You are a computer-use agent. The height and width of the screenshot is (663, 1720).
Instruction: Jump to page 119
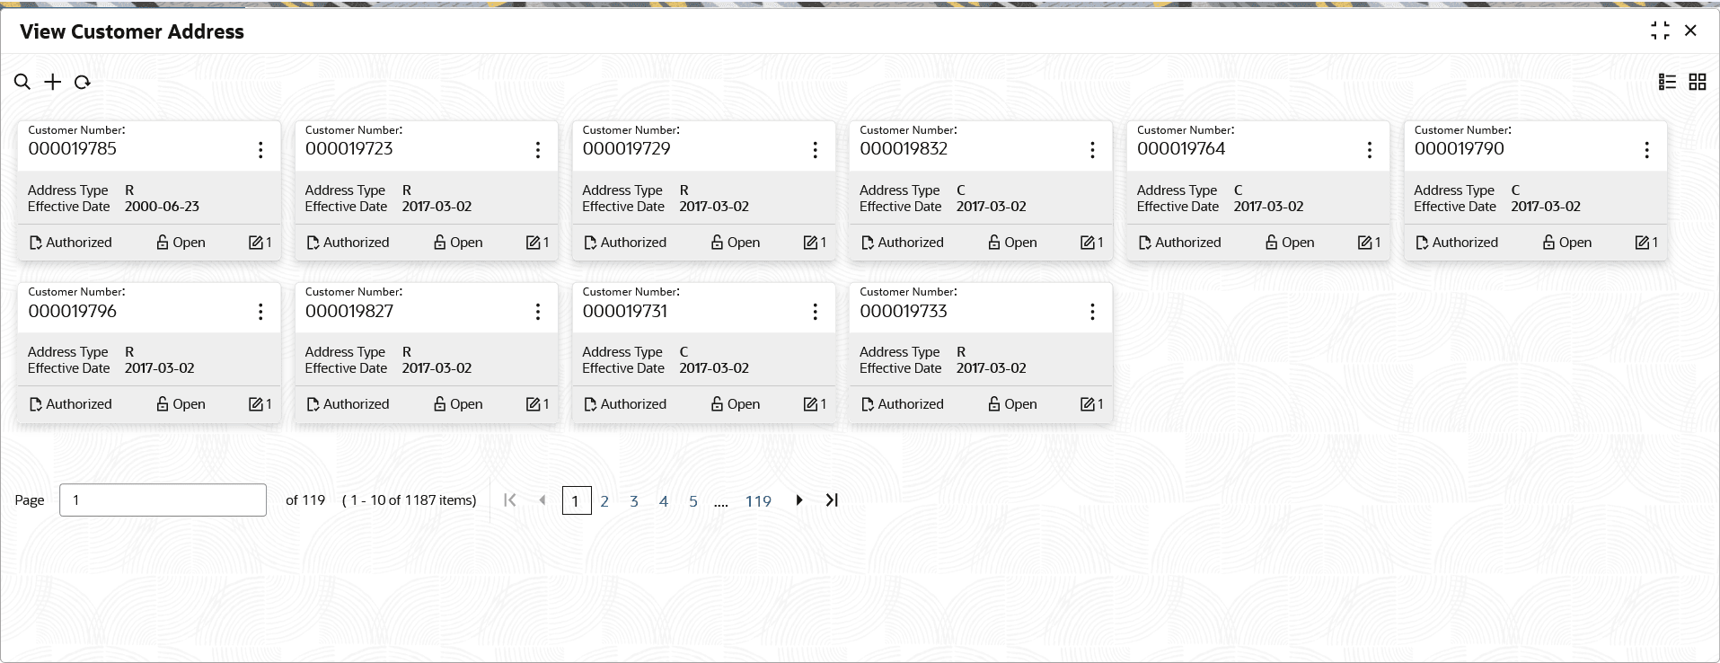pos(758,501)
